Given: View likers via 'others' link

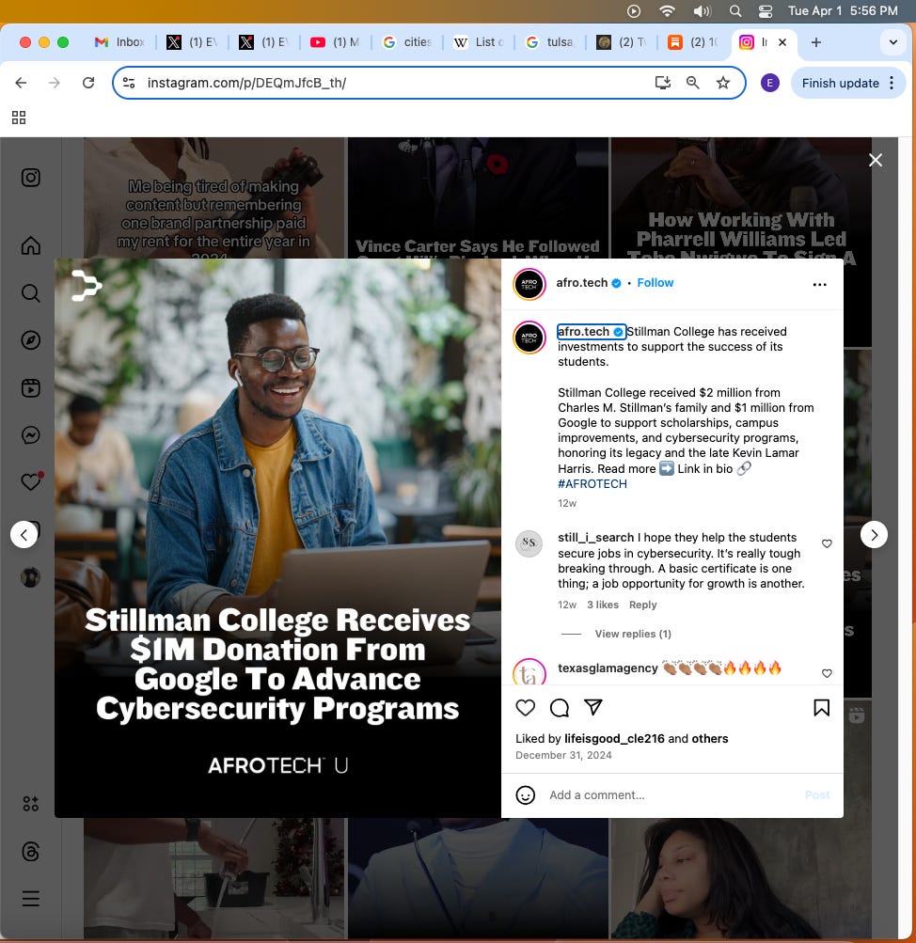Looking at the screenshot, I should click(710, 739).
